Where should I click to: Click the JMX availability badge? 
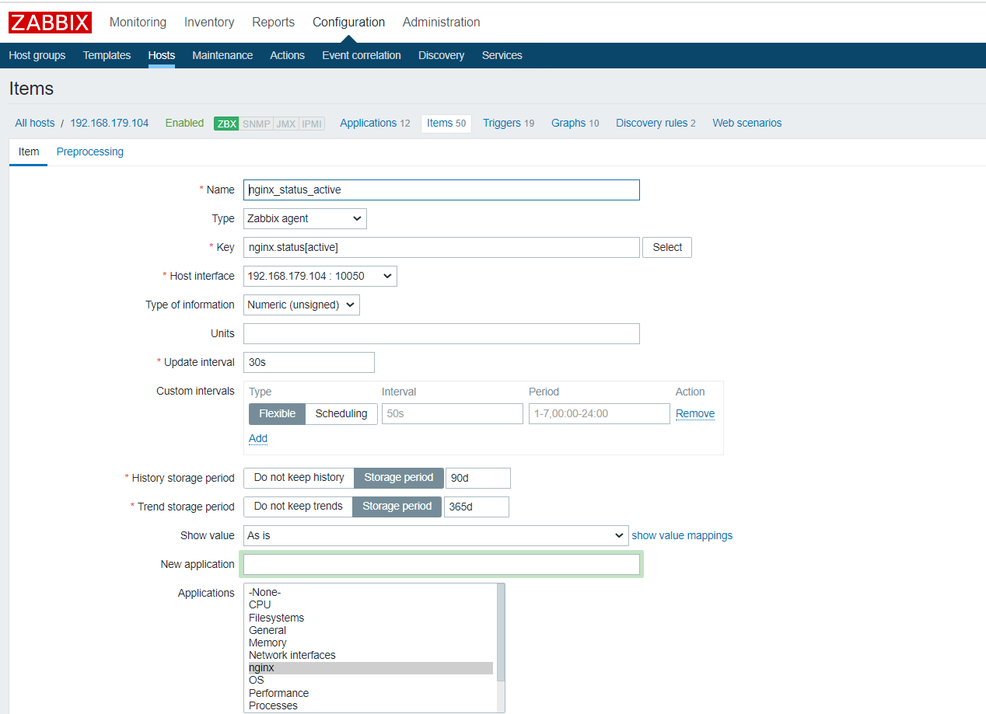coord(285,124)
